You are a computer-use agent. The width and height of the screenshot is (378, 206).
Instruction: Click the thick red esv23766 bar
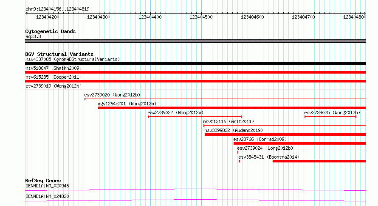(300, 143)
